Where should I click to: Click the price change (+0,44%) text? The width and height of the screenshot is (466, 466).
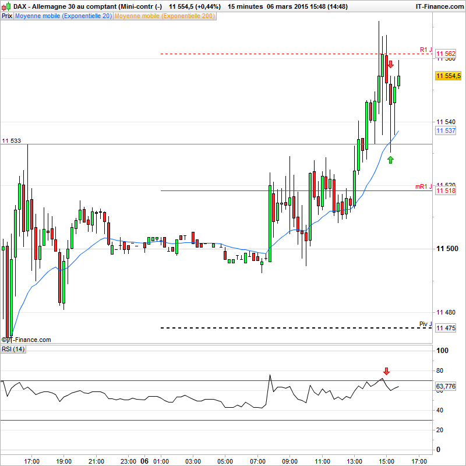(208, 6)
